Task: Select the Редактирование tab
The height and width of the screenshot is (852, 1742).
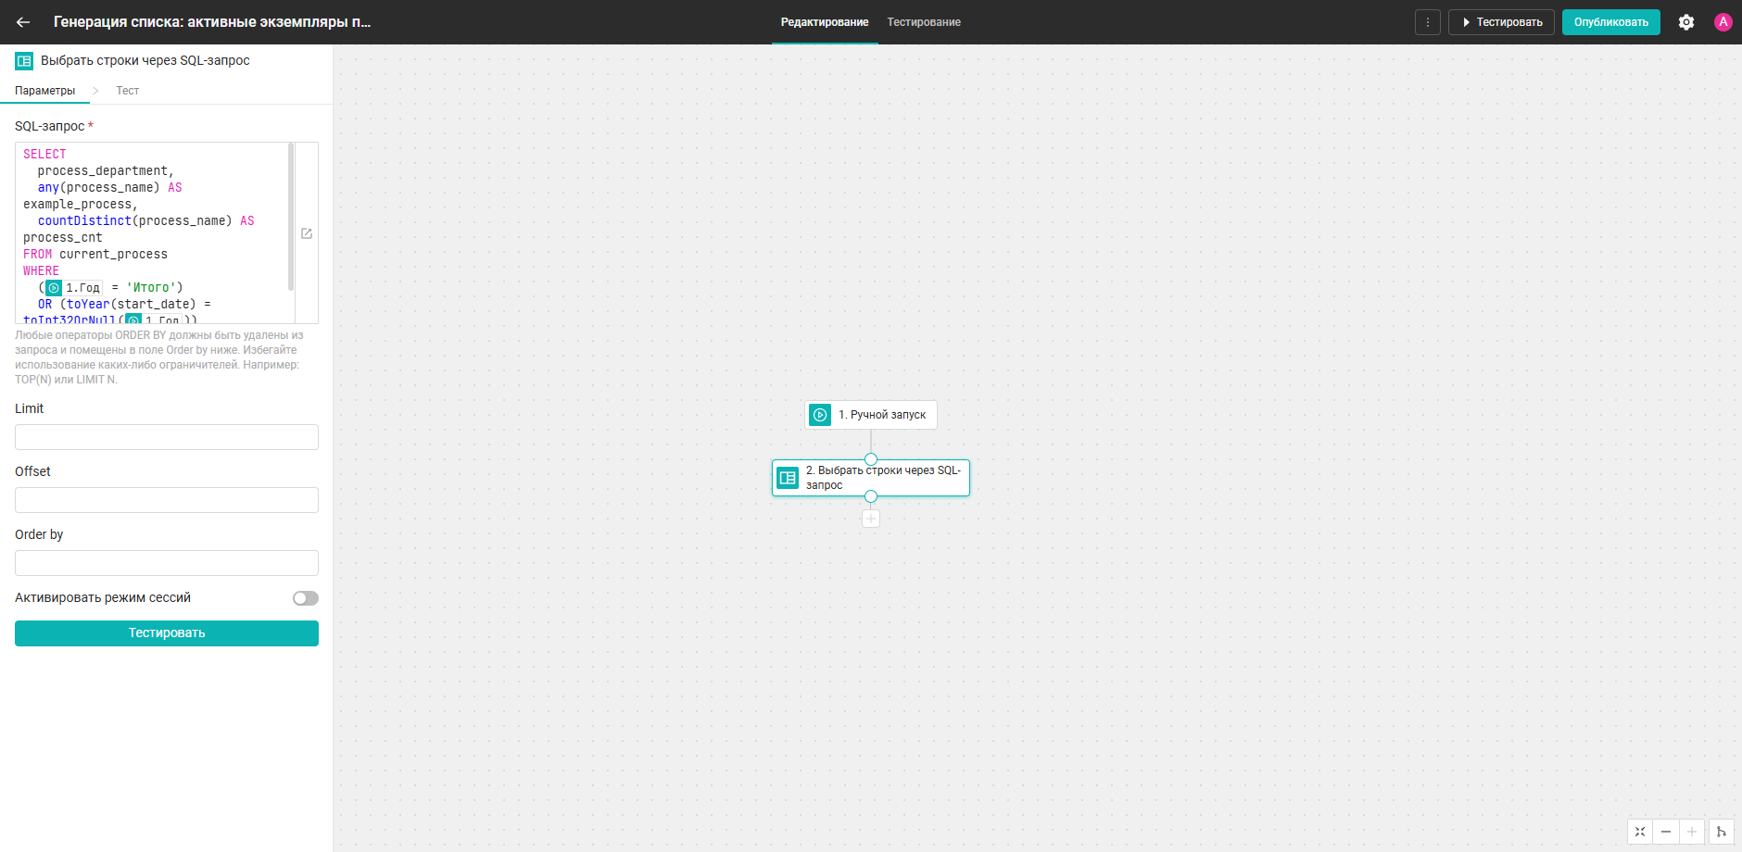Action: (825, 22)
